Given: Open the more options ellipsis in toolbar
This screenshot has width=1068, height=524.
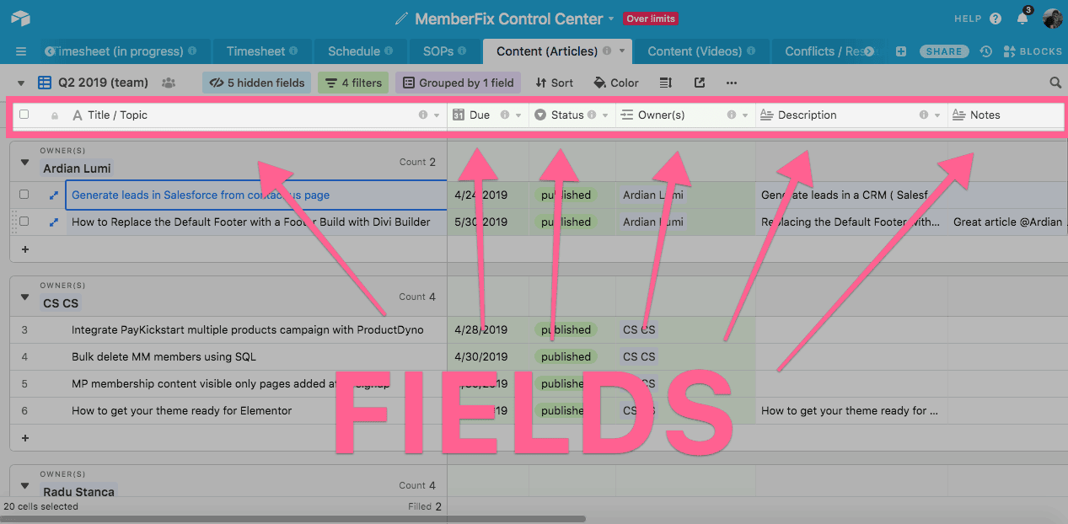Looking at the screenshot, I should 731,83.
